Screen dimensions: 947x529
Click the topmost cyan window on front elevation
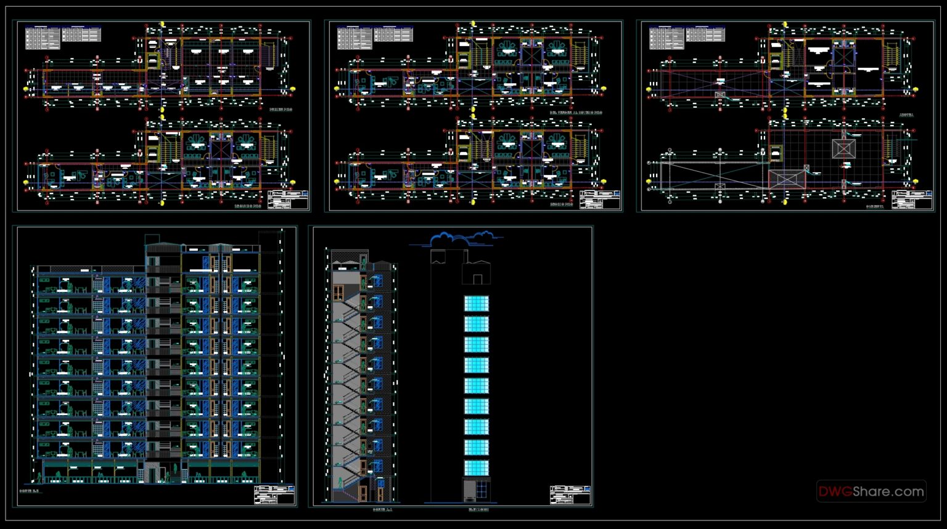coord(476,304)
